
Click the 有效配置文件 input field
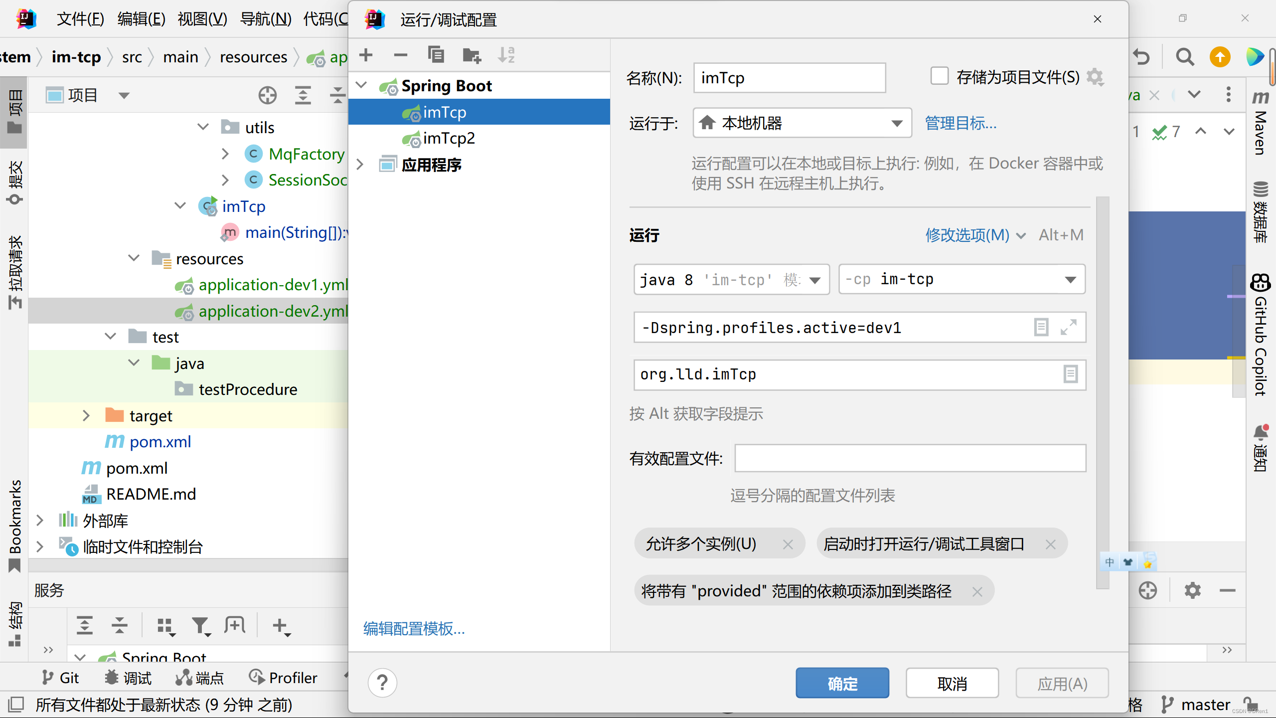pos(910,458)
